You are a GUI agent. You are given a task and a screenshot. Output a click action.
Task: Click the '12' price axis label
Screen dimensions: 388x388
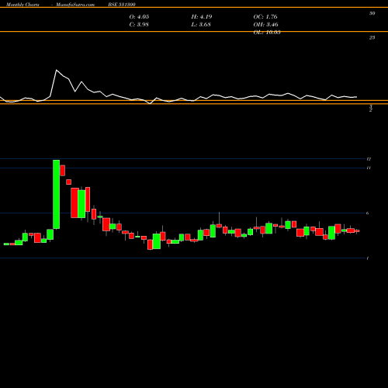pos(369,159)
